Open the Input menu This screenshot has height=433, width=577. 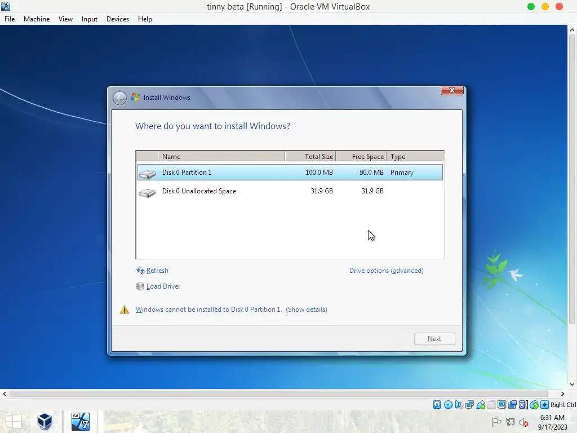(x=90, y=19)
